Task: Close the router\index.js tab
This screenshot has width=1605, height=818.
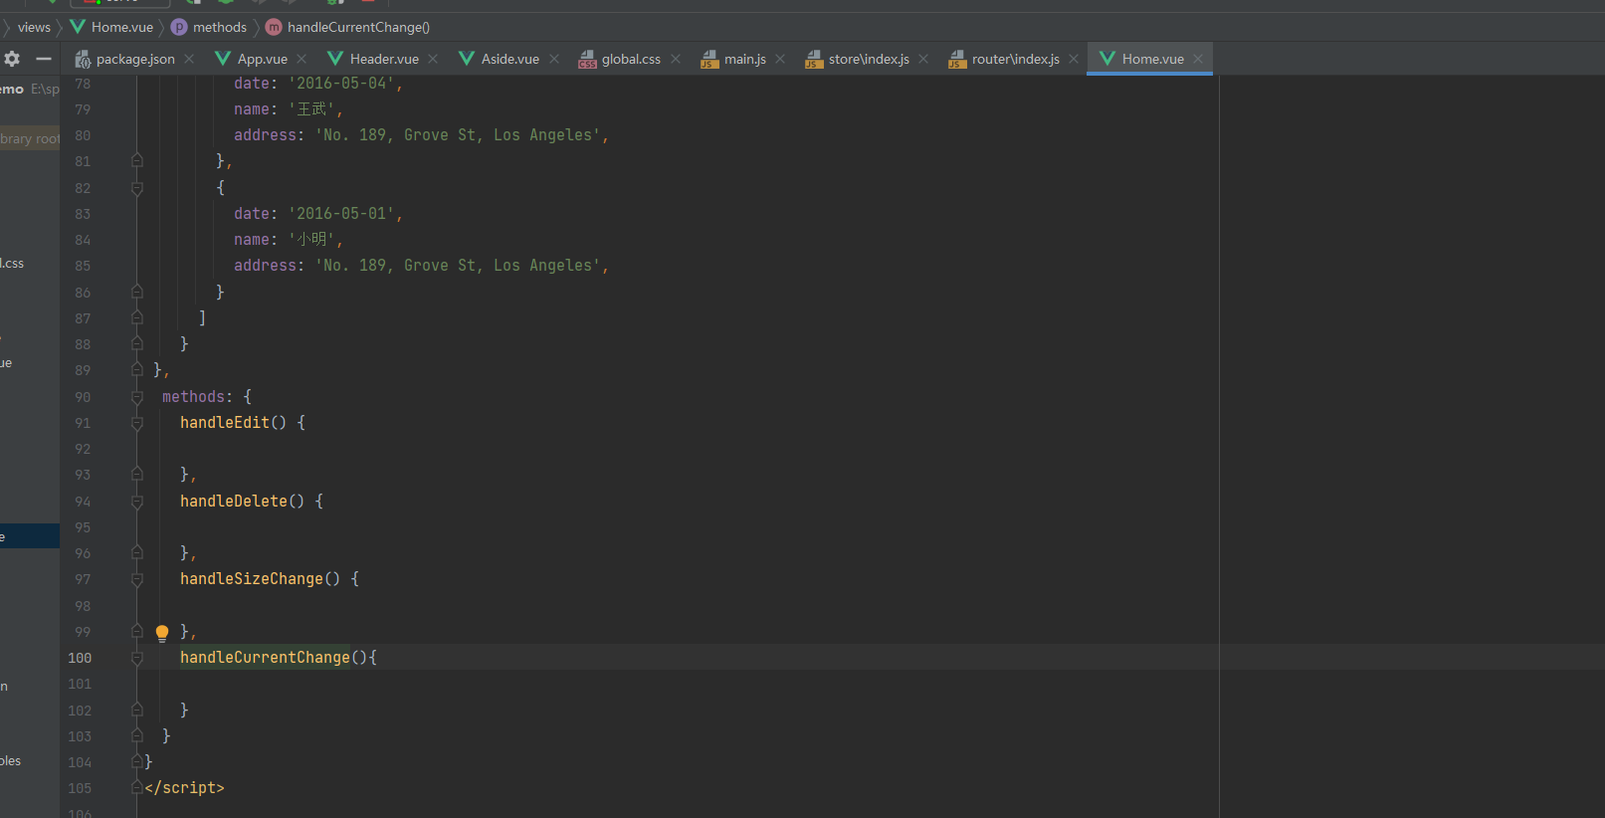Action: click(x=1074, y=59)
